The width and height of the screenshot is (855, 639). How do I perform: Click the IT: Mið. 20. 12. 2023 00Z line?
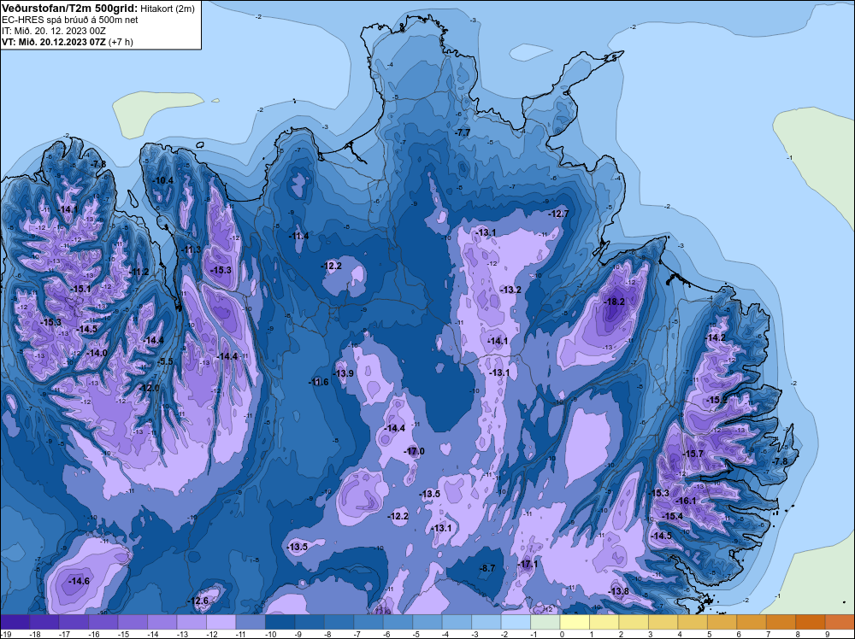click(53, 31)
